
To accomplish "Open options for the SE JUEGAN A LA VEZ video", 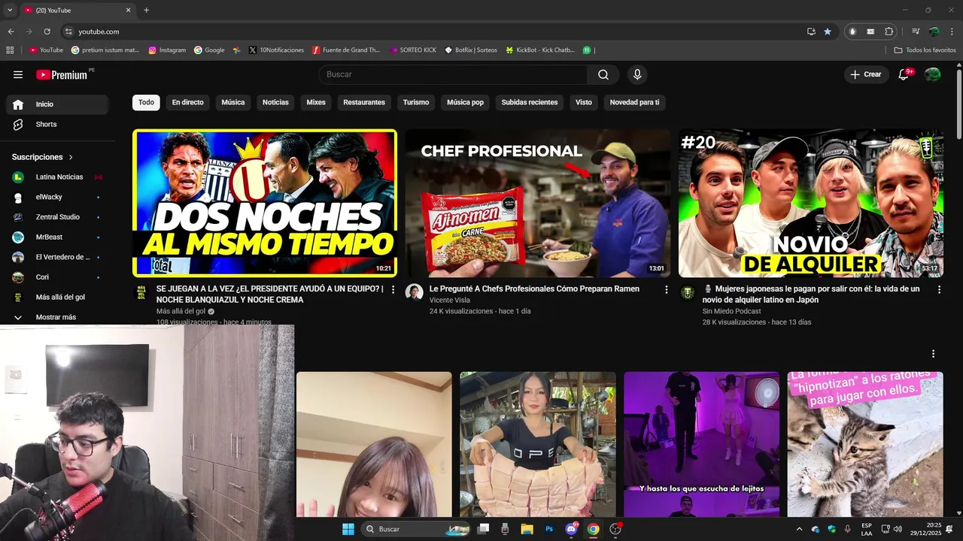I will [393, 289].
